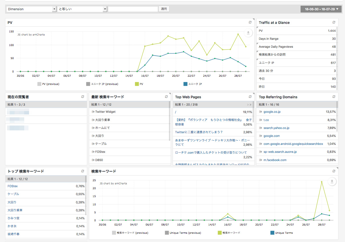The height and width of the screenshot is (242, 345).
Task: Toggle ユニーク IP (previous) series in legend
Action: (102, 84)
